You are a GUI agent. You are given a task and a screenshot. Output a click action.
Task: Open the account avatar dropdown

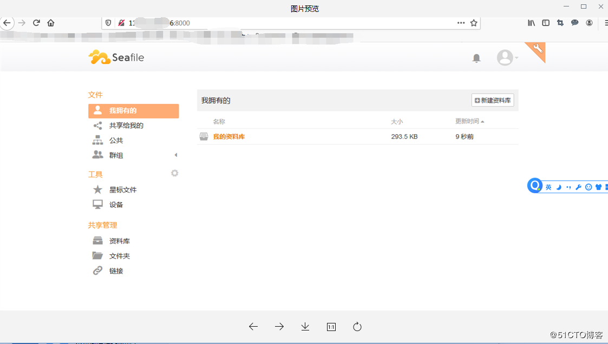pos(504,57)
